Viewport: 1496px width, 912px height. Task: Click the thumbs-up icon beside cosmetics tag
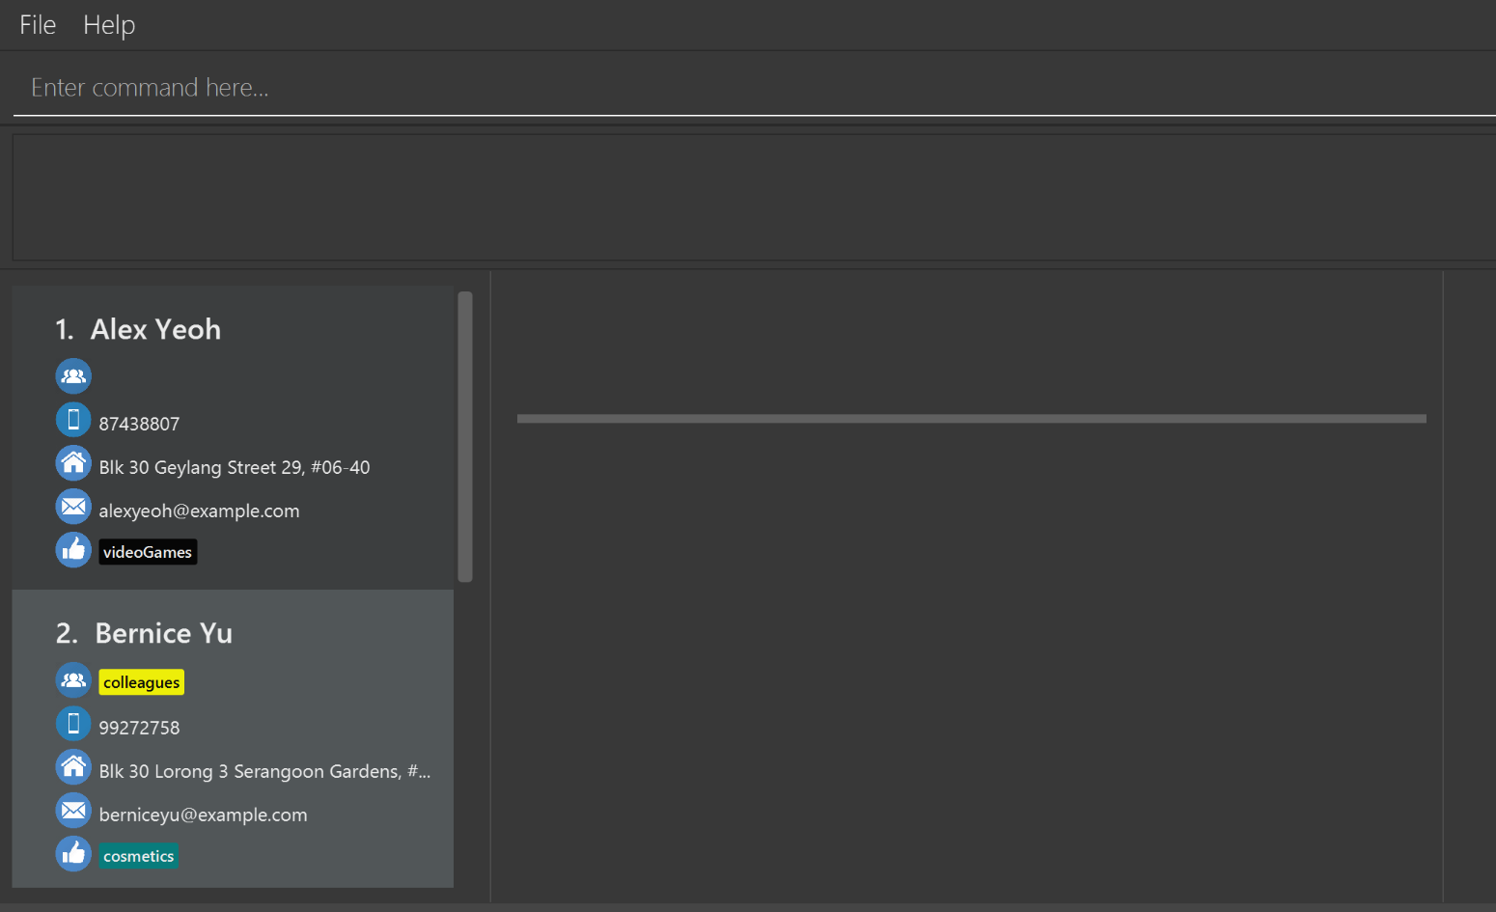tap(73, 854)
